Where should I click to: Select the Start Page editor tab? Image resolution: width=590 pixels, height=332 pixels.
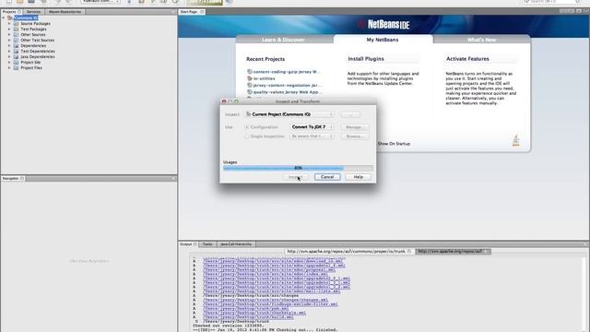pos(191,12)
